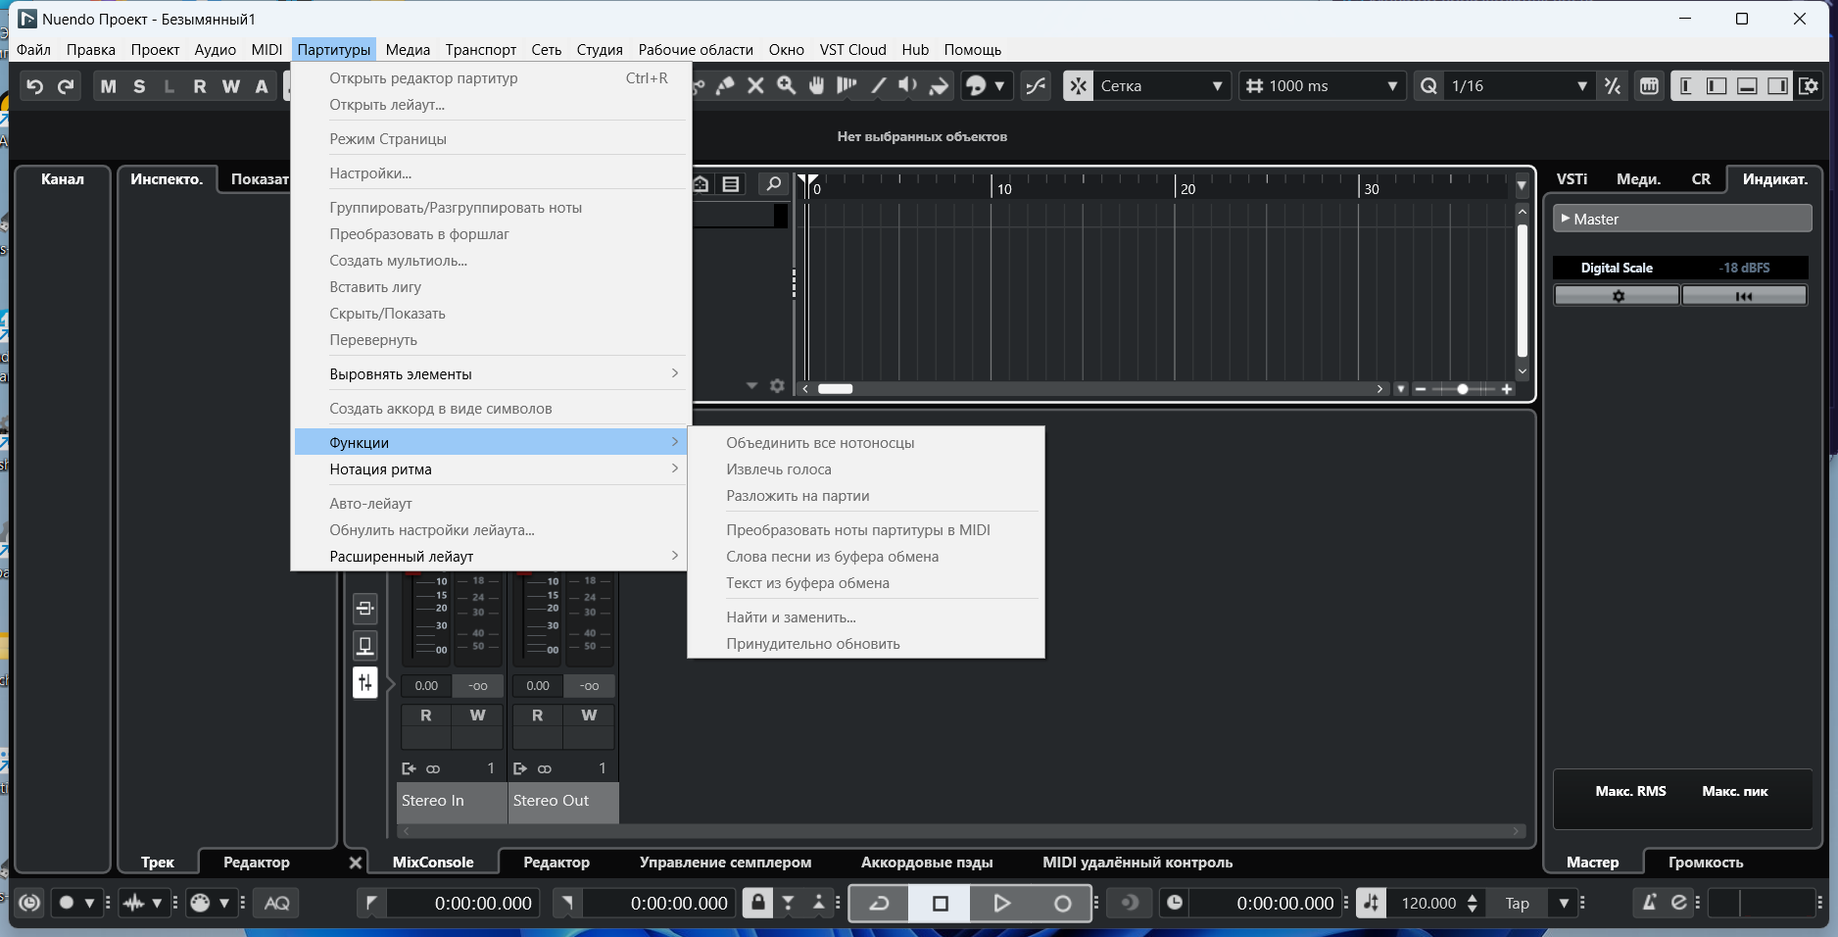Select the Zoom magnifier tool
Viewport: 1838px width, 937px height.
pos(786,86)
